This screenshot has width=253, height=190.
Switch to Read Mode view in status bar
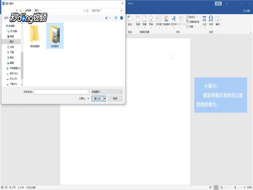point(210,187)
